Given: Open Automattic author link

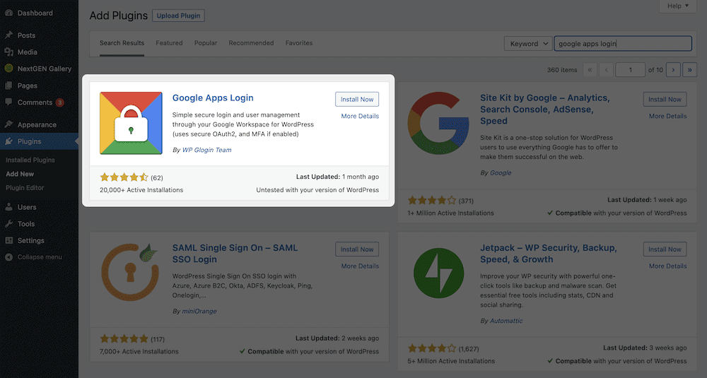Looking at the screenshot, I should [x=506, y=321].
